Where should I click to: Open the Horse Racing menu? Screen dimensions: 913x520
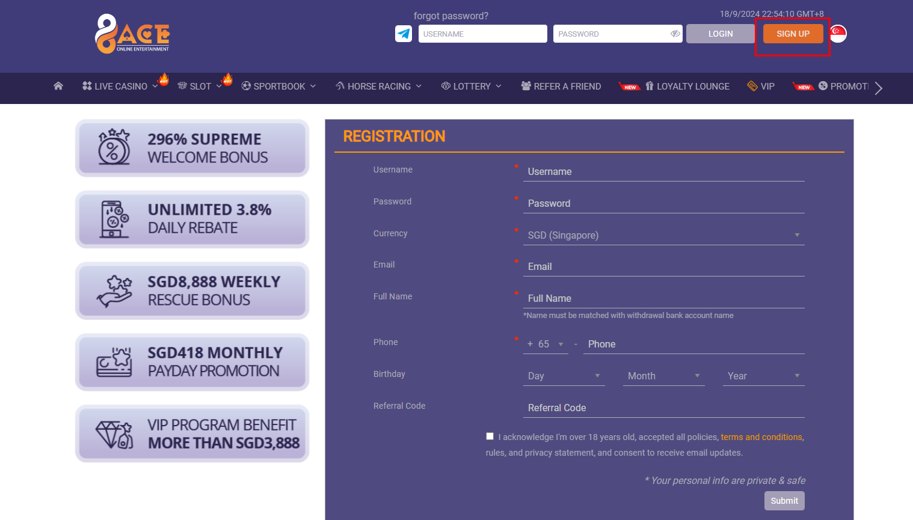(378, 86)
